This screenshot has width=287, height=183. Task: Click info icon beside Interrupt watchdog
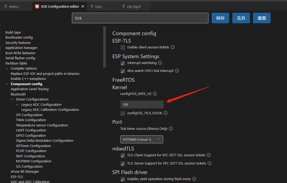(160, 63)
